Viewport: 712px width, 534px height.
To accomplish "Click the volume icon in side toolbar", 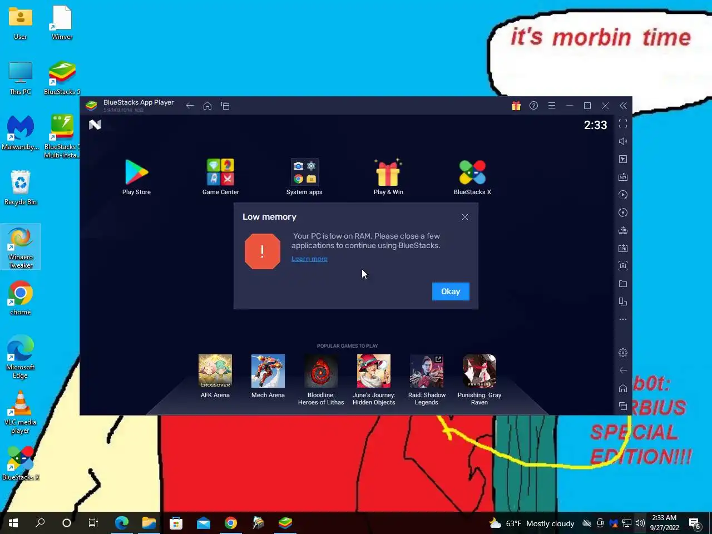I will 623,141.
